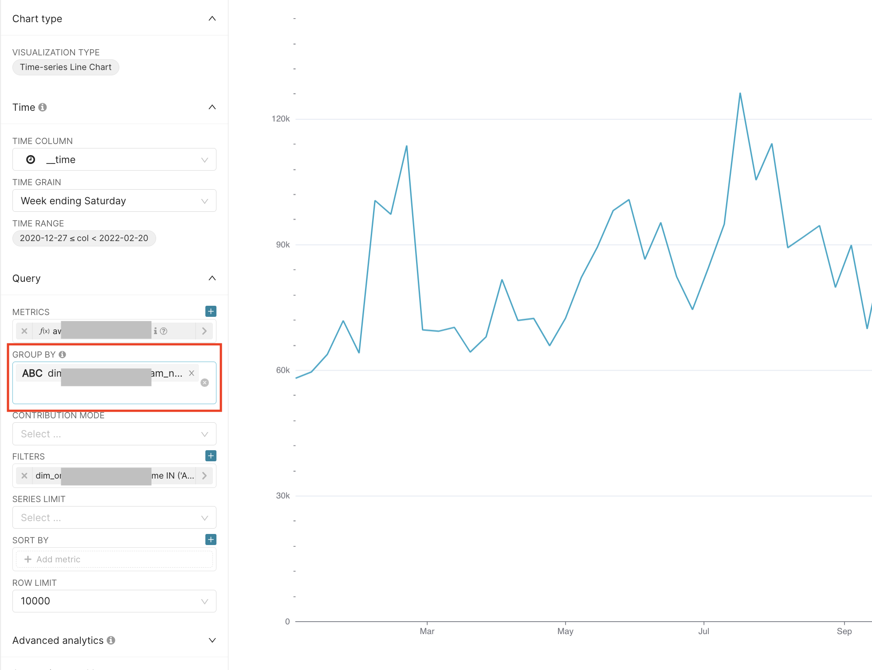Image resolution: width=872 pixels, height=670 pixels.
Task: Expand metric details with the right caret
Action: point(204,331)
